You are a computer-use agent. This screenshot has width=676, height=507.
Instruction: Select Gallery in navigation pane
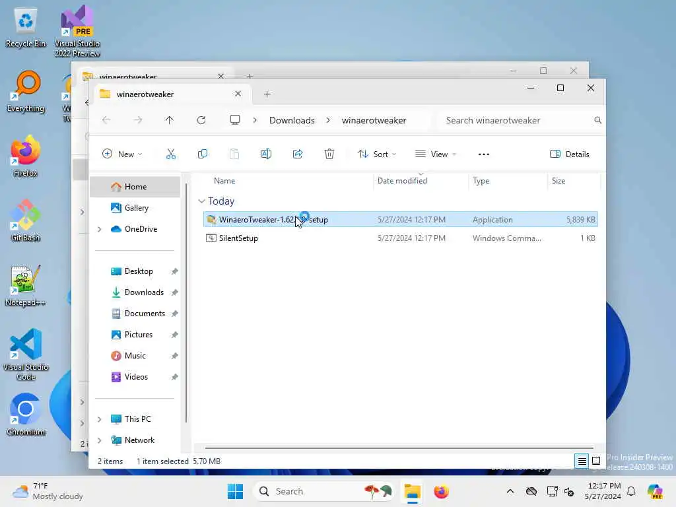coord(135,208)
